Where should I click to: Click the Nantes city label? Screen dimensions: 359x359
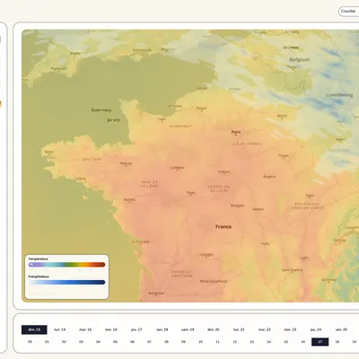coord(129,199)
